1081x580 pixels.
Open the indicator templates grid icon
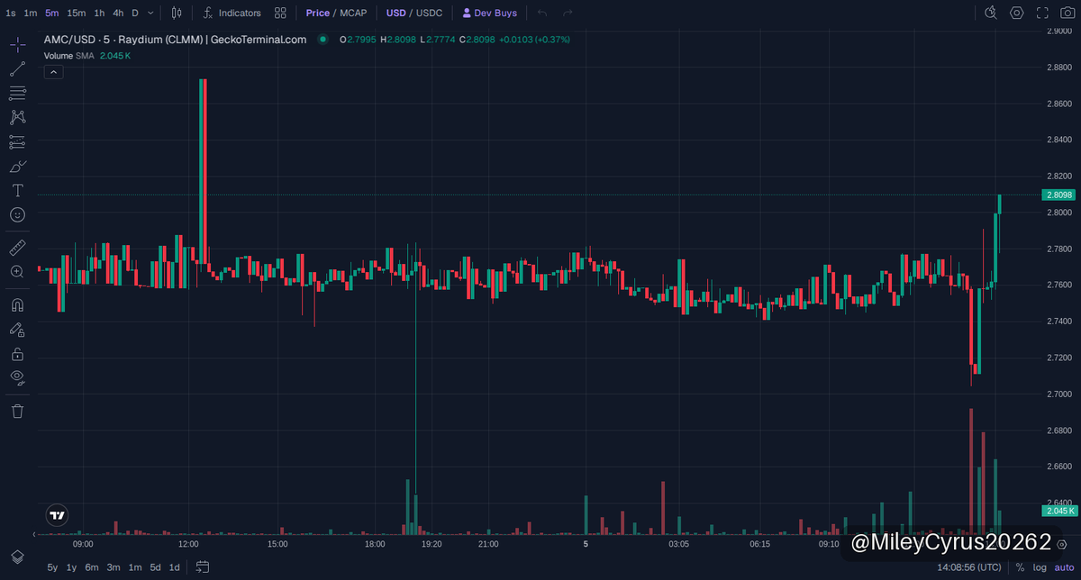tap(281, 13)
